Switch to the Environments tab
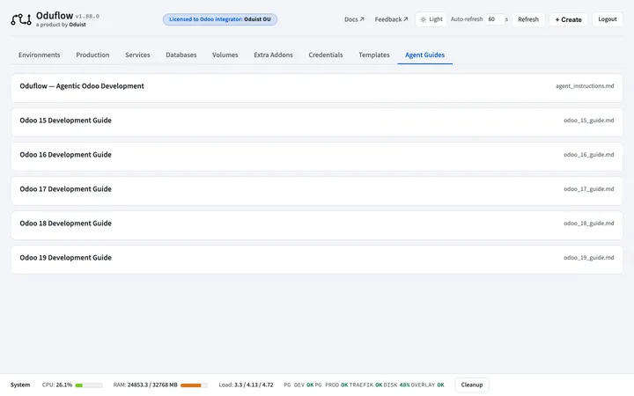 (40, 55)
